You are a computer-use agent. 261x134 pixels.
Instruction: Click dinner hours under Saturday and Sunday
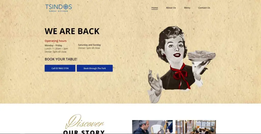click(89, 48)
